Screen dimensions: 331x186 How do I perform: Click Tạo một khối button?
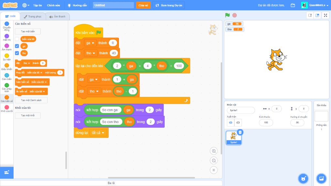28,115
